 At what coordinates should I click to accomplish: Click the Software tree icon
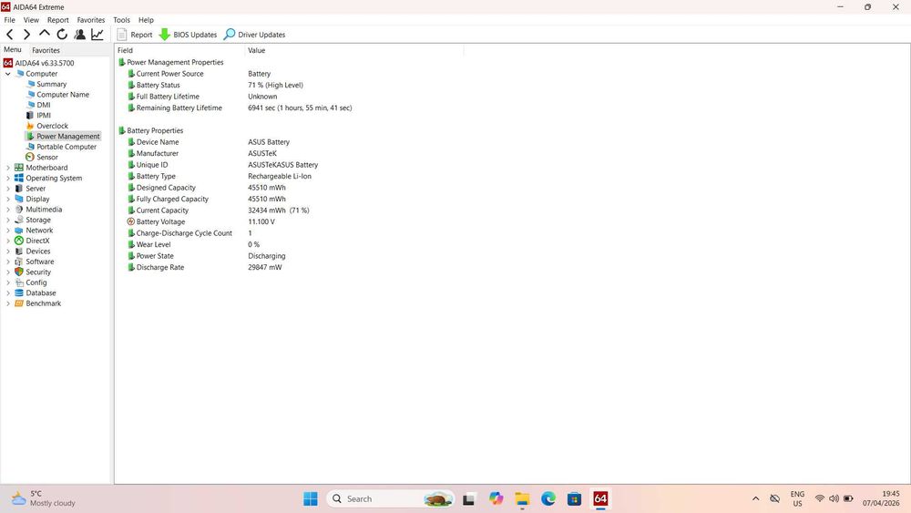click(x=19, y=262)
